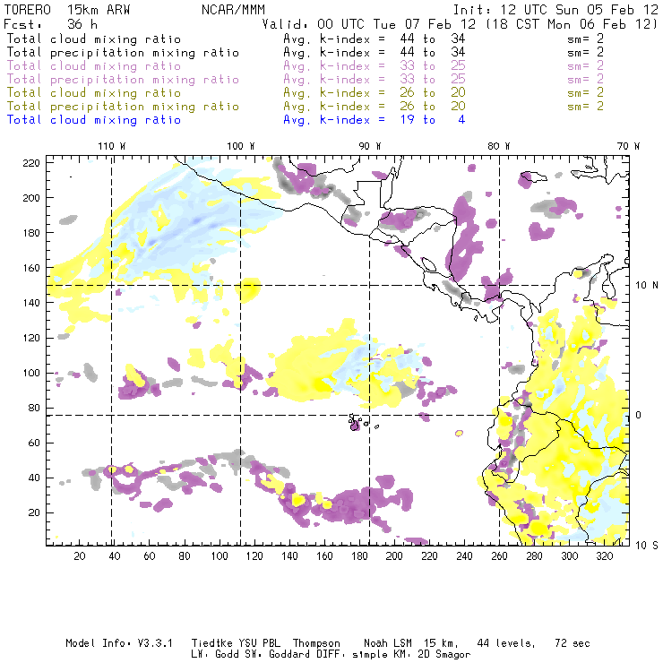Image resolution: width=663 pixels, height=663 pixels.
Task: Click '90 W' longitude label
Action: click(x=370, y=146)
